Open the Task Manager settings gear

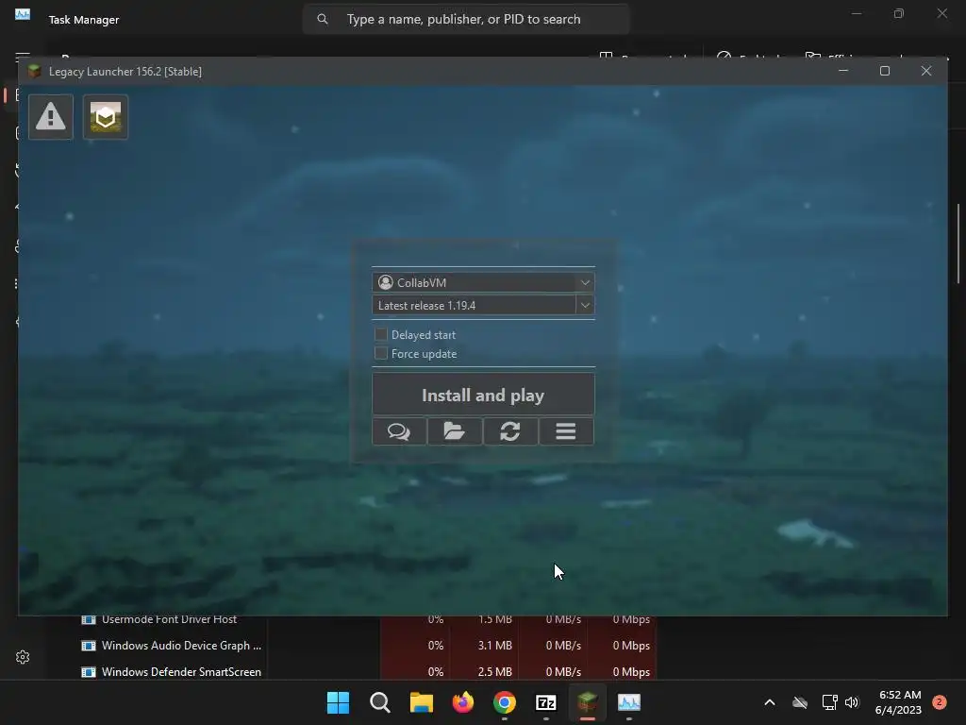coord(23,657)
